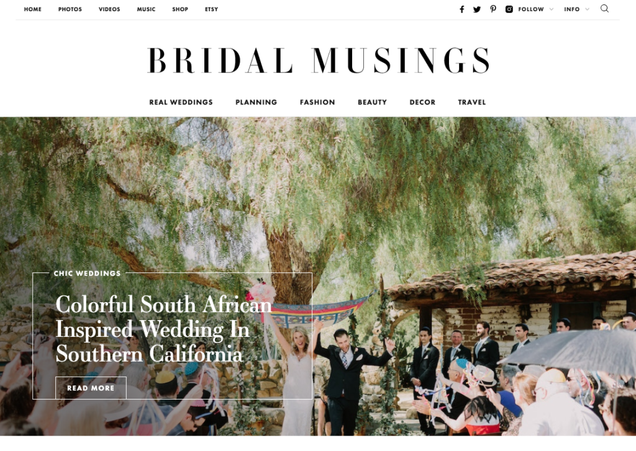This screenshot has width=636, height=451.
Task: Open the Colorful South African Wedding headline
Action: (163, 329)
